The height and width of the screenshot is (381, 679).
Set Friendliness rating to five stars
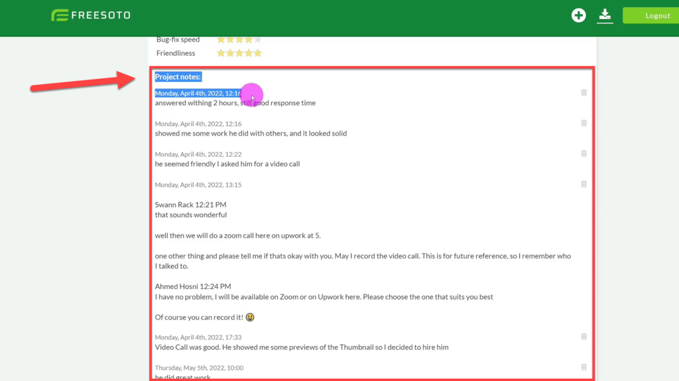tap(258, 53)
